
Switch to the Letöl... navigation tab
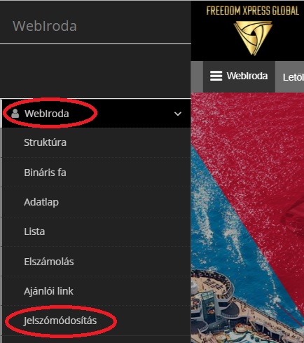tap(290, 77)
